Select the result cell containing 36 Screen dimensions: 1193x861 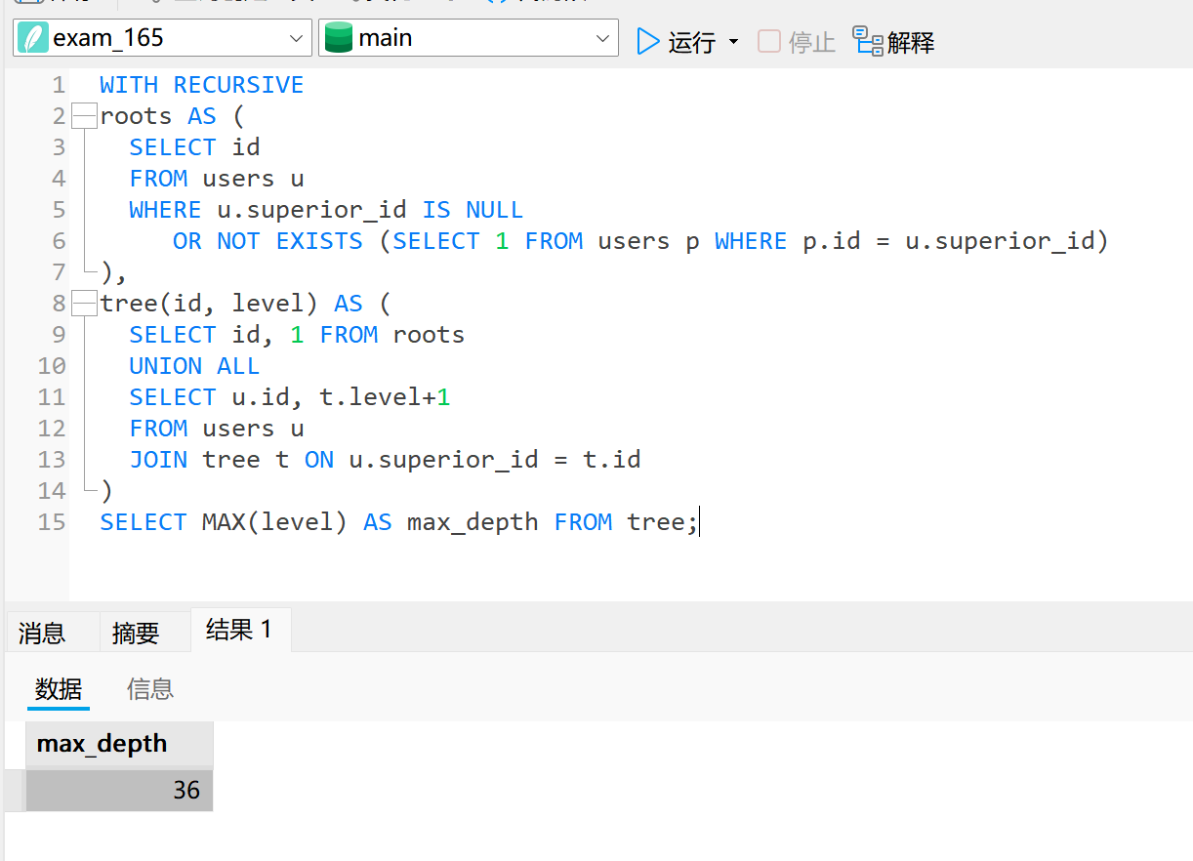(x=118, y=790)
